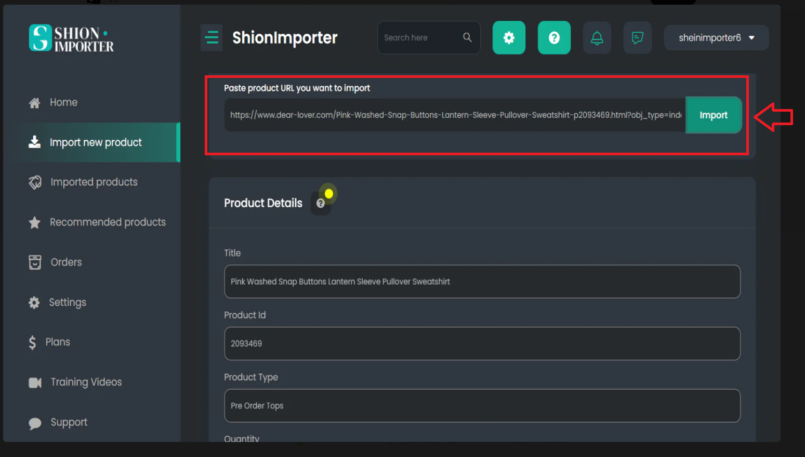The height and width of the screenshot is (457, 805).
Task: Click the Product Details heading
Action: point(263,203)
